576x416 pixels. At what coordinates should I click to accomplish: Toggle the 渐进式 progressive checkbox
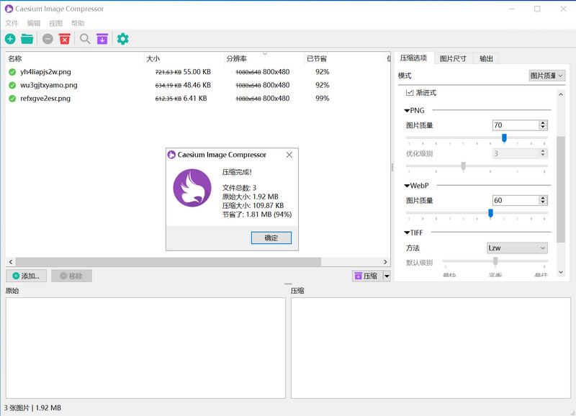(x=409, y=93)
